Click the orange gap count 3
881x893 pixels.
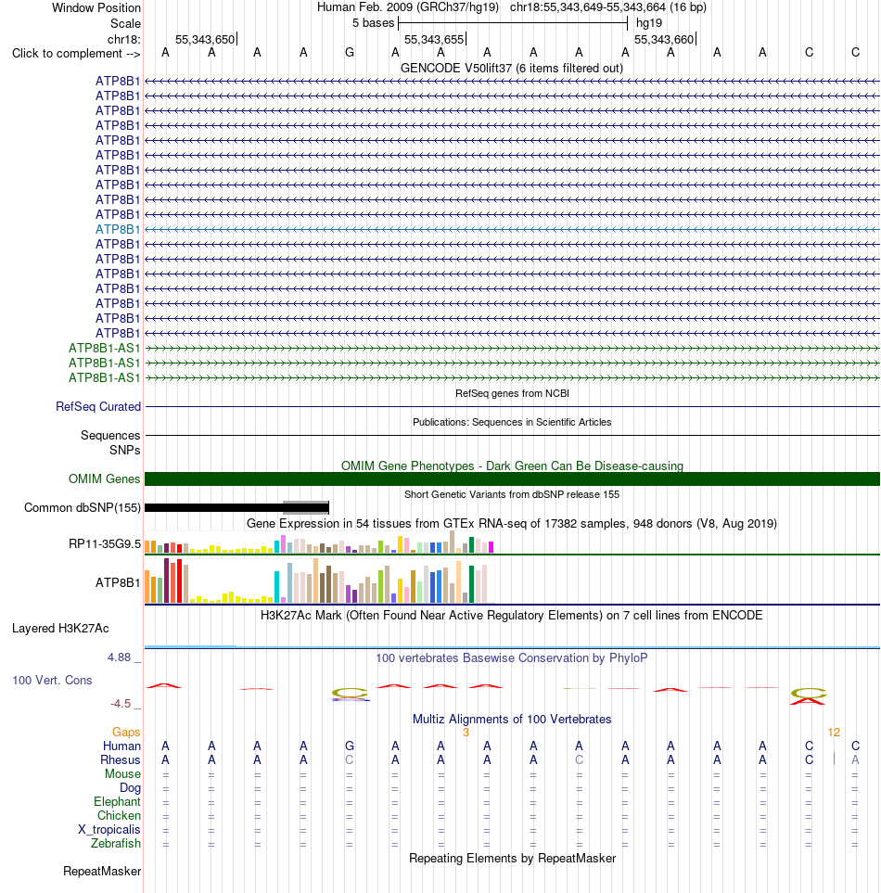click(466, 733)
